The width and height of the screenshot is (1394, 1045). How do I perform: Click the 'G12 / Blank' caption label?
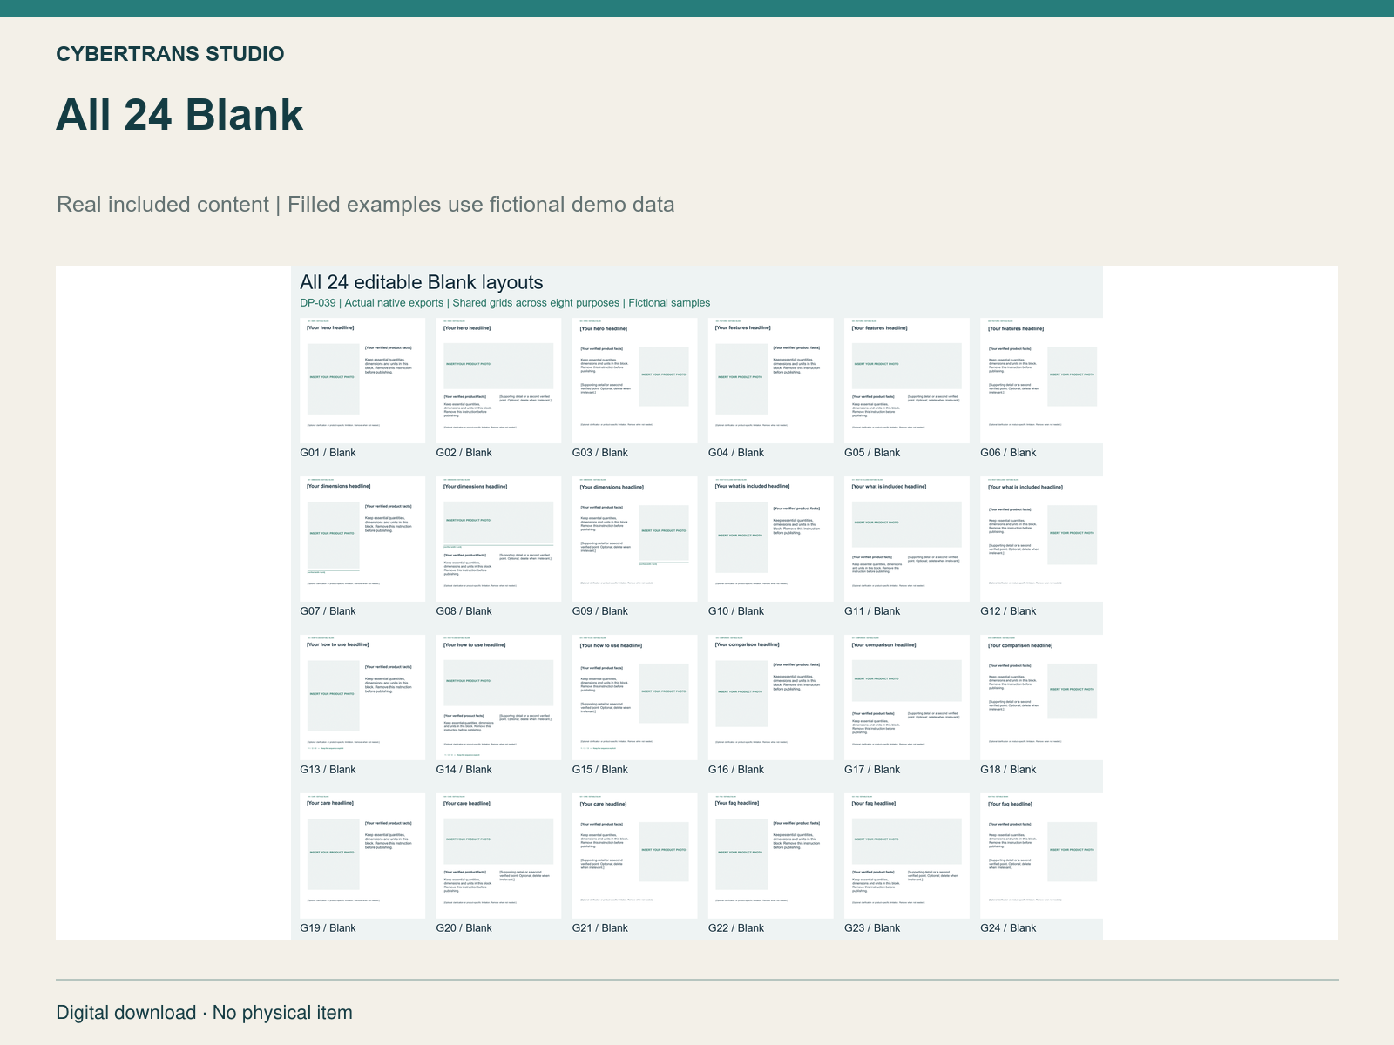pyautogui.click(x=1008, y=611)
